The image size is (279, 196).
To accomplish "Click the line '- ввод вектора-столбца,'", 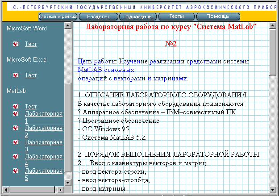I will click(x=114, y=180).
